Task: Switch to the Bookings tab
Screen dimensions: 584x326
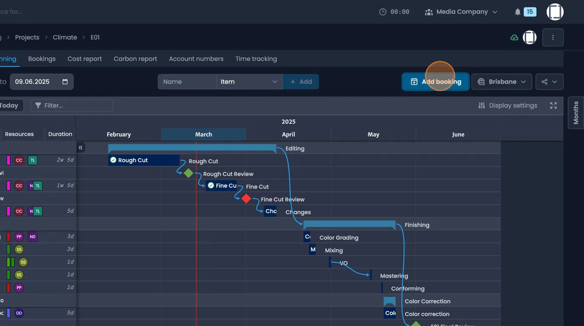Action: point(42,59)
